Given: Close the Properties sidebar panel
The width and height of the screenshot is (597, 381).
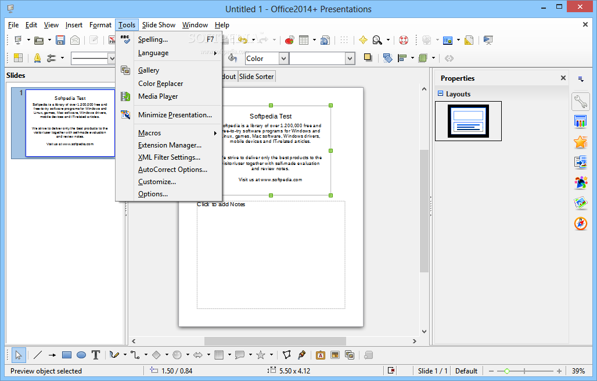Looking at the screenshot, I should 563,78.
